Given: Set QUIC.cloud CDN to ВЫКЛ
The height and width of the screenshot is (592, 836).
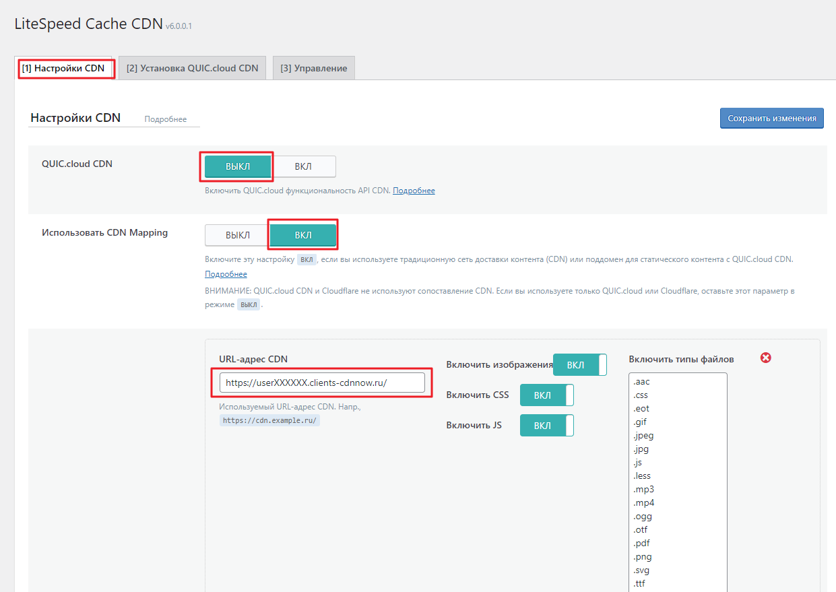Looking at the screenshot, I should pyautogui.click(x=237, y=166).
